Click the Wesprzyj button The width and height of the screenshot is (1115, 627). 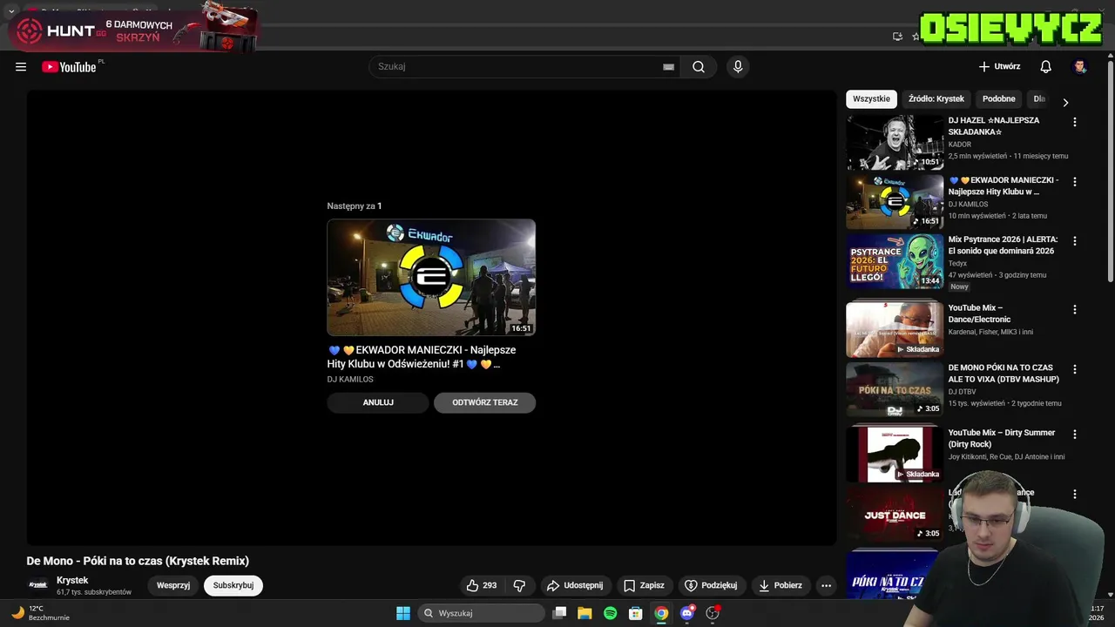point(173,585)
